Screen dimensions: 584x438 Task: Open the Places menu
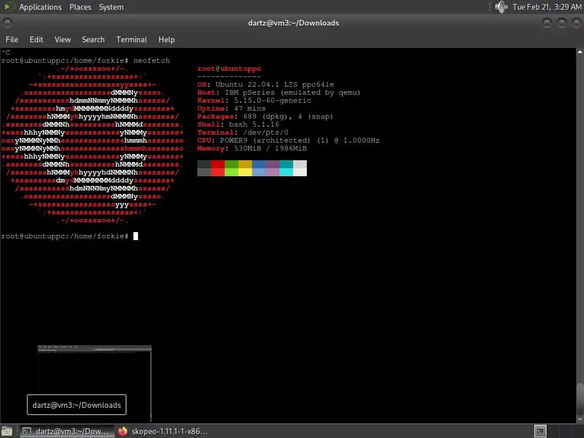80,7
